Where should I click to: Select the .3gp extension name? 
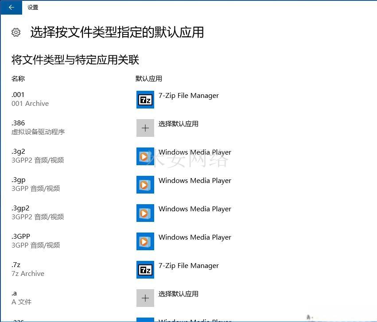(18, 180)
